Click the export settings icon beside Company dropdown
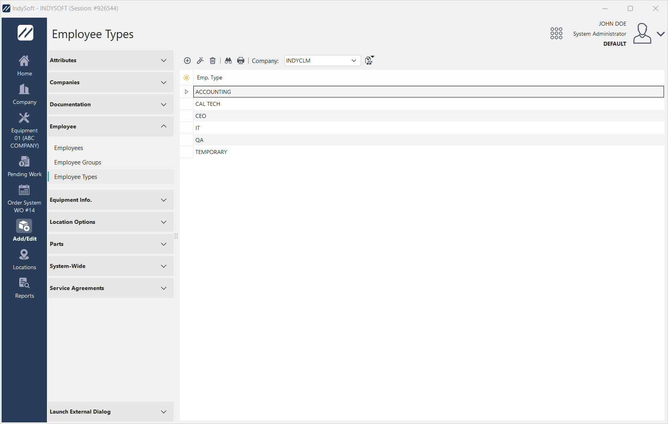The width and height of the screenshot is (668, 424). click(x=370, y=60)
